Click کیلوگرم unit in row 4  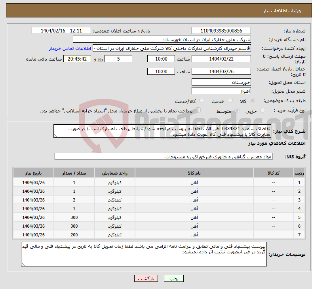pos(114,209)
